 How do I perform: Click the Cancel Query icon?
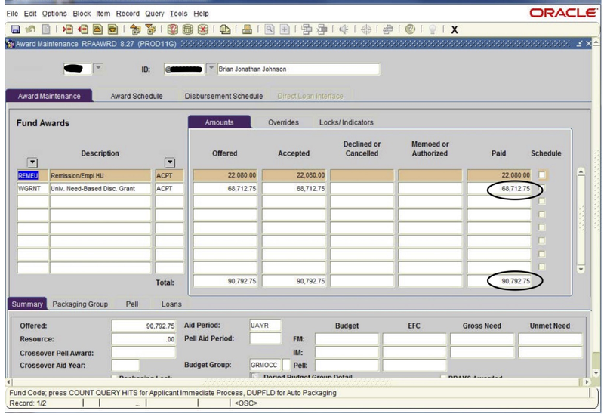pos(203,29)
